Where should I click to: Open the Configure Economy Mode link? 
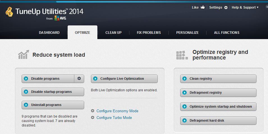(117, 111)
